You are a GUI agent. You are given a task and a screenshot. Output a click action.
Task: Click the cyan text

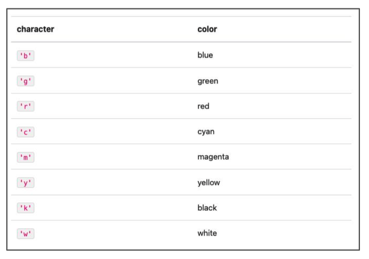tap(206, 132)
